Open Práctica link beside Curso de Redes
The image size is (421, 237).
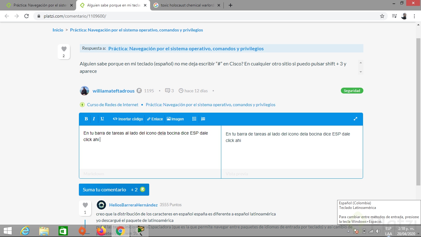(211, 105)
